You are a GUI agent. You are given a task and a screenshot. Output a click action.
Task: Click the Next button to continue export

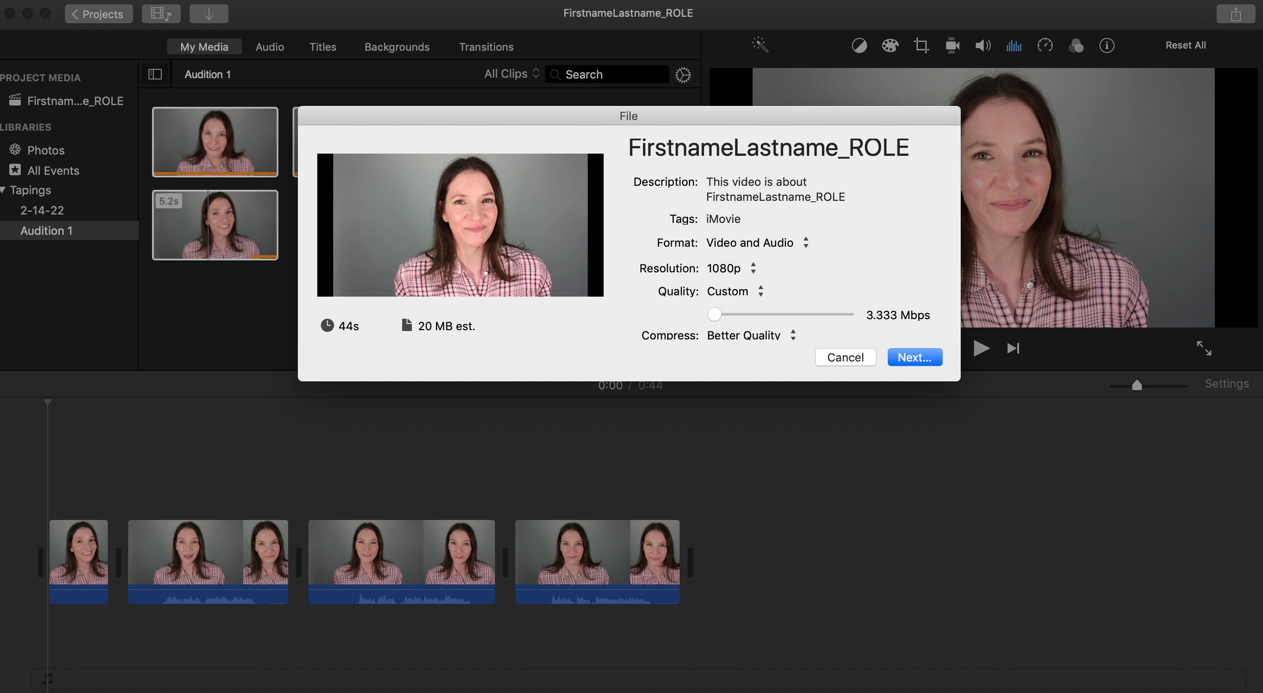click(x=914, y=357)
